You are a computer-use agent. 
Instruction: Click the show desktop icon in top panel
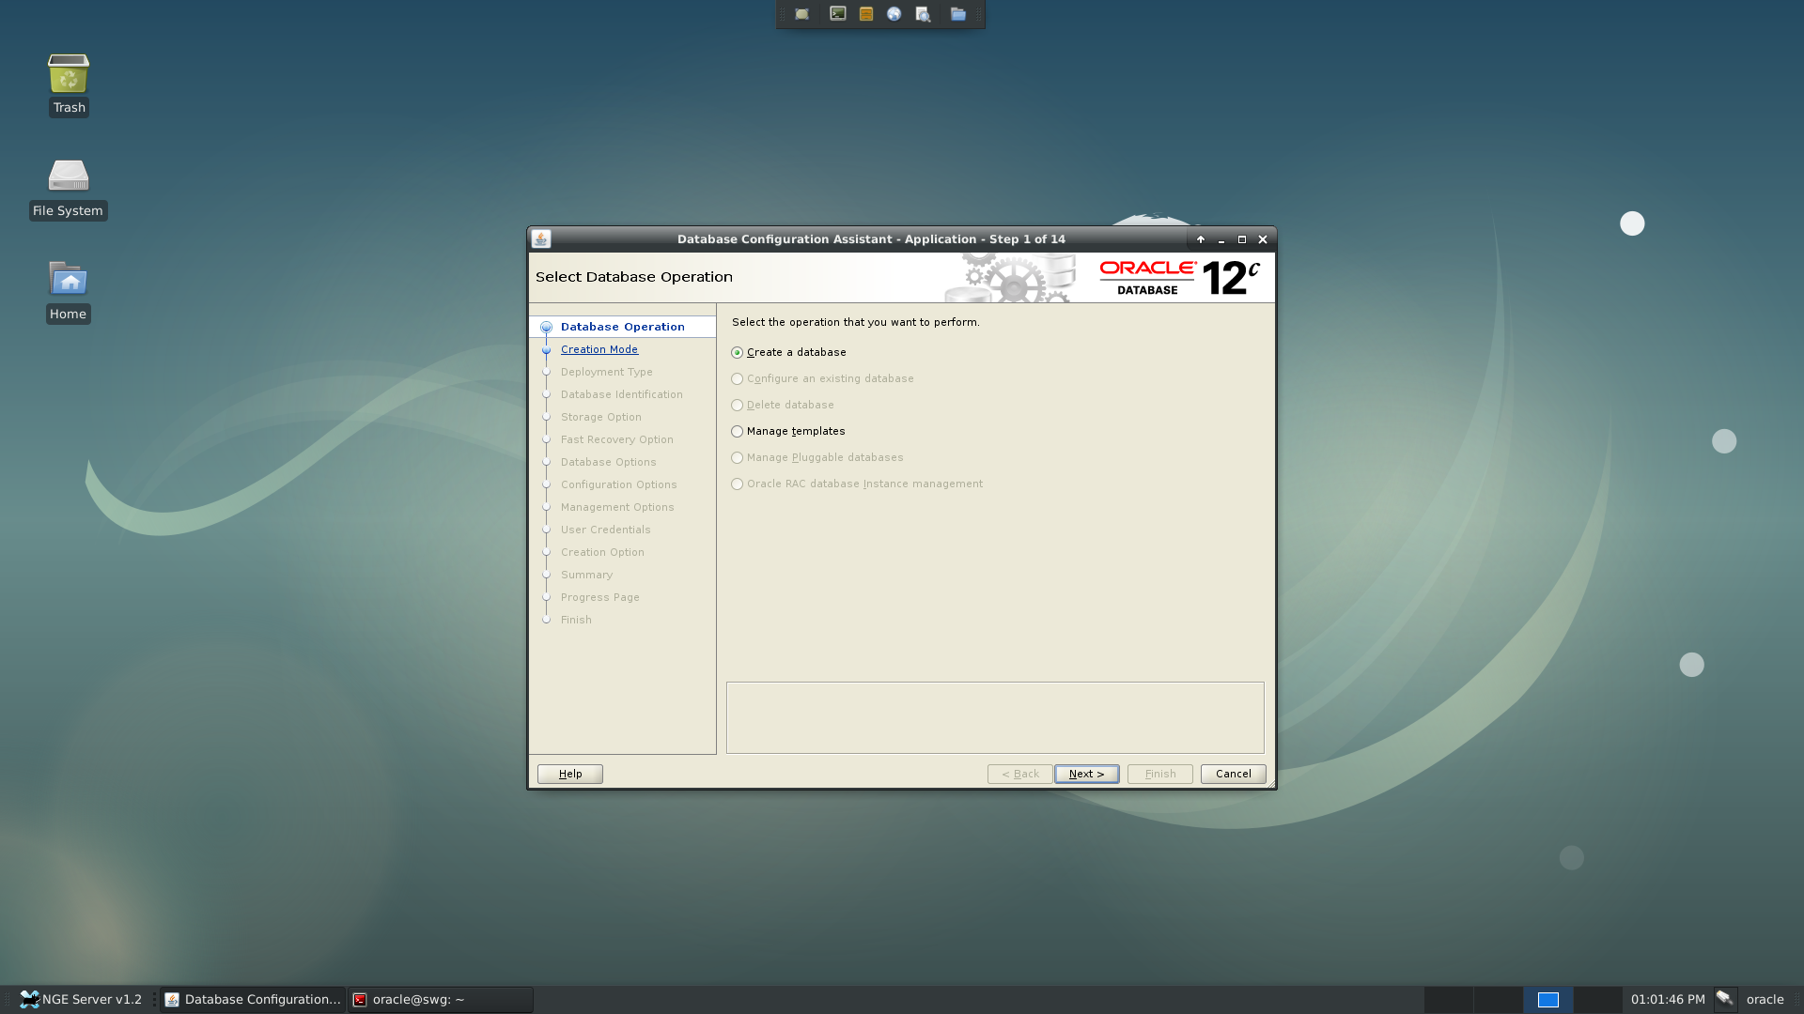point(801,14)
